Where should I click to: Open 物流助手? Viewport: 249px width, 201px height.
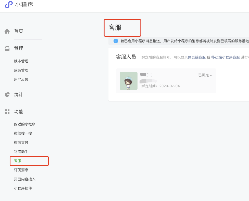coord(21,152)
